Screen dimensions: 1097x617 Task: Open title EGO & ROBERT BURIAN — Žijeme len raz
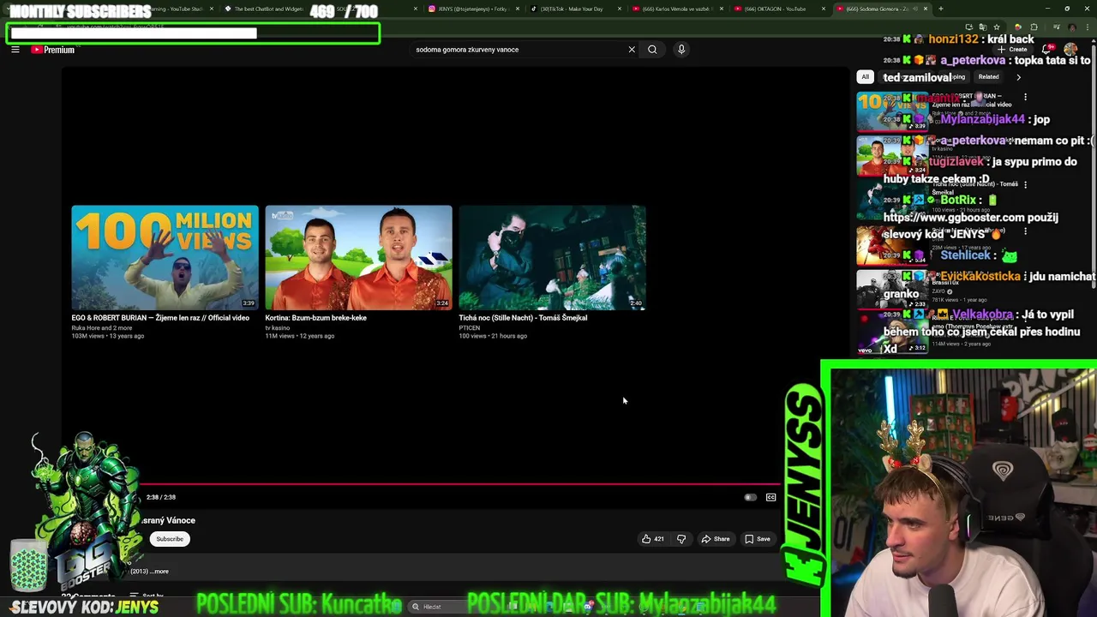[x=160, y=318]
